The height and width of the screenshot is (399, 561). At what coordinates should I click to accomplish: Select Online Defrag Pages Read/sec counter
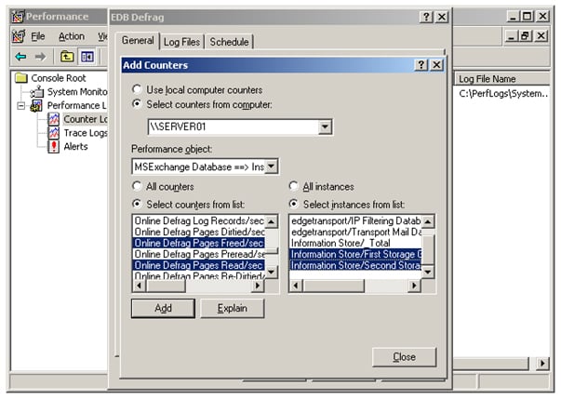(x=199, y=265)
